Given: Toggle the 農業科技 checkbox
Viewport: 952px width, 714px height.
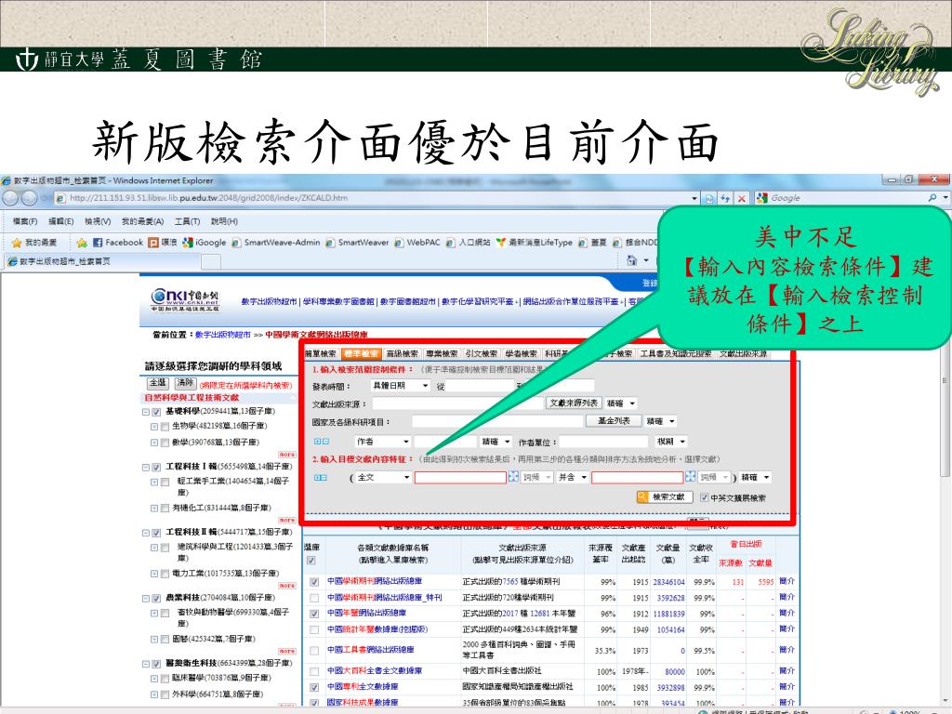Looking at the screenshot, I should coord(156,599).
